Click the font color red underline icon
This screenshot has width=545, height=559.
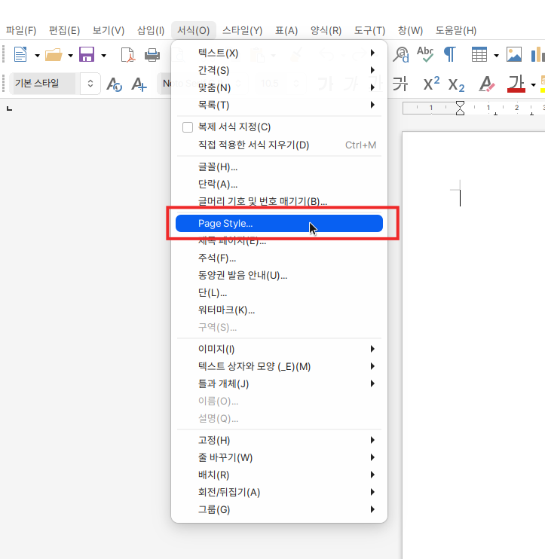(516, 84)
